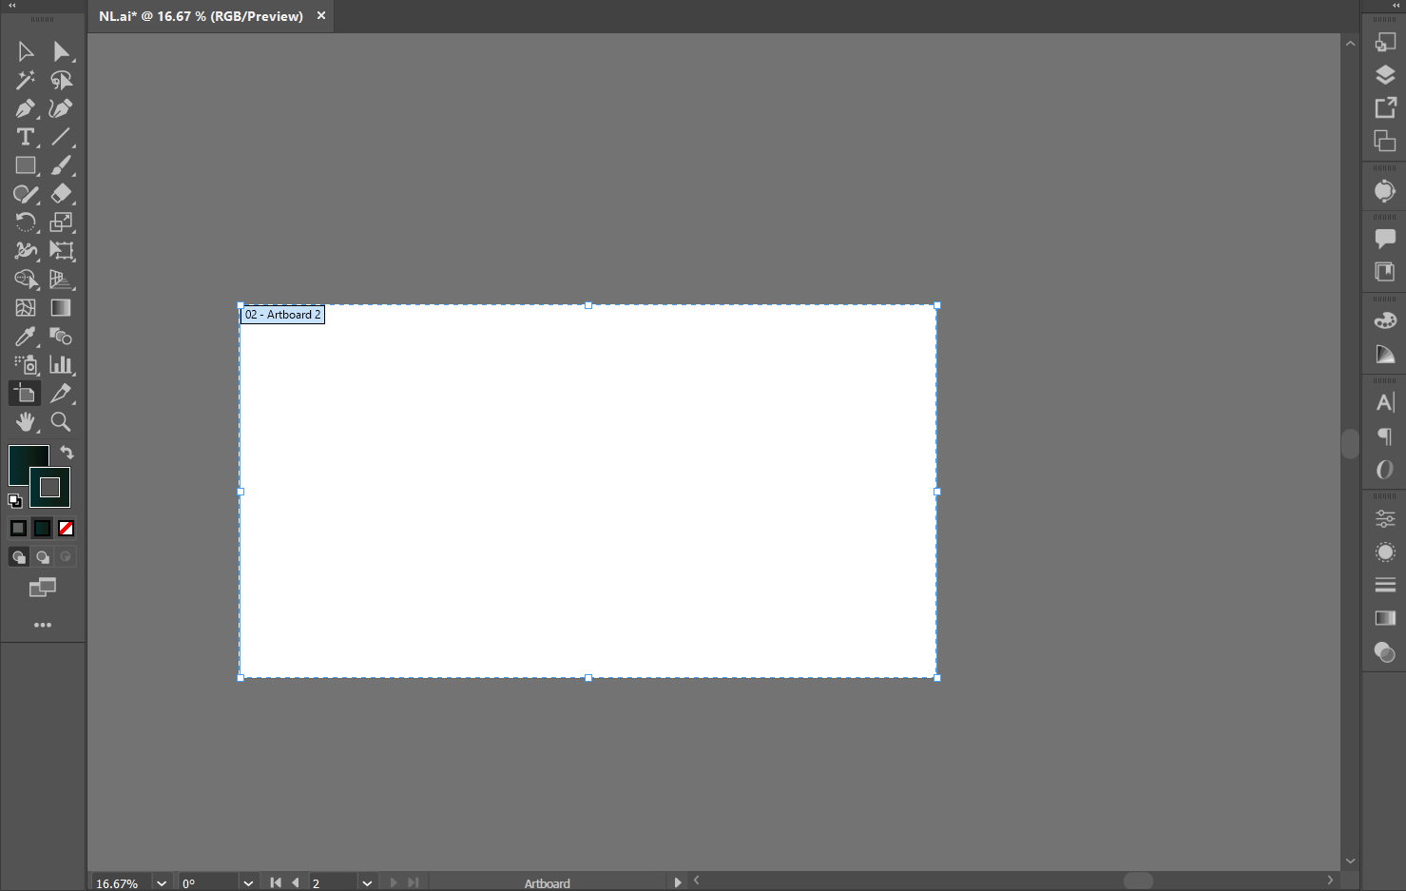Select the Slice tool
Viewport: 1406px width, 891px height.
(x=61, y=394)
